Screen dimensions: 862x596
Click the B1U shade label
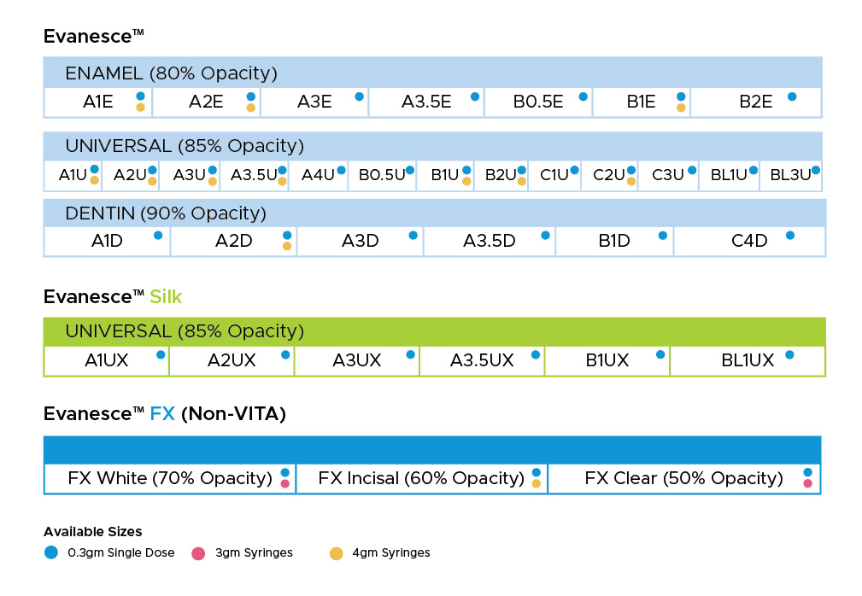pyautogui.click(x=445, y=175)
